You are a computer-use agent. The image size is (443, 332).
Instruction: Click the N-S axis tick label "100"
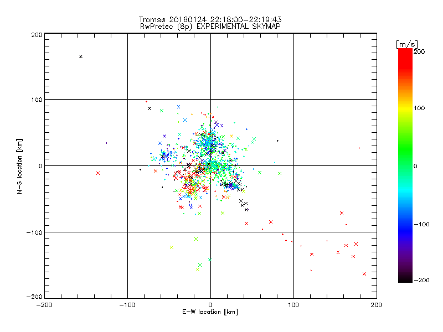click(37, 100)
